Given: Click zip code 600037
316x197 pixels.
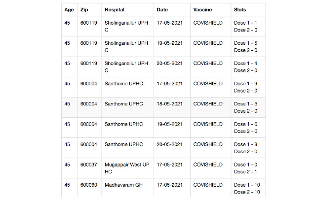Looking at the screenshot, I should pos(88,165).
